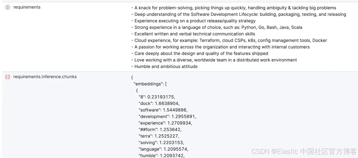The width and height of the screenshot is (358, 158).
Task: Click the line about knack for problem-solving
Action: tap(233, 8)
